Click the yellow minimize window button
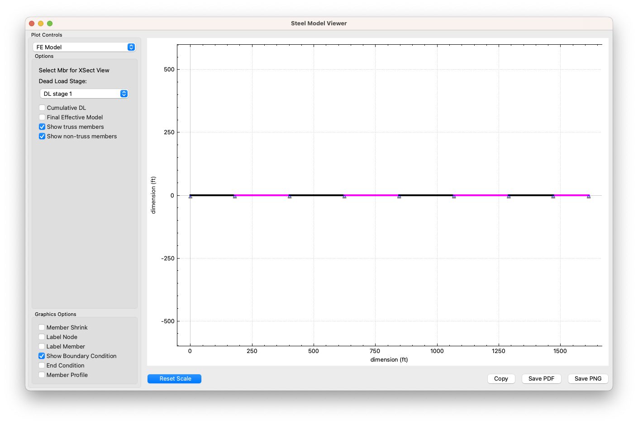 [41, 24]
